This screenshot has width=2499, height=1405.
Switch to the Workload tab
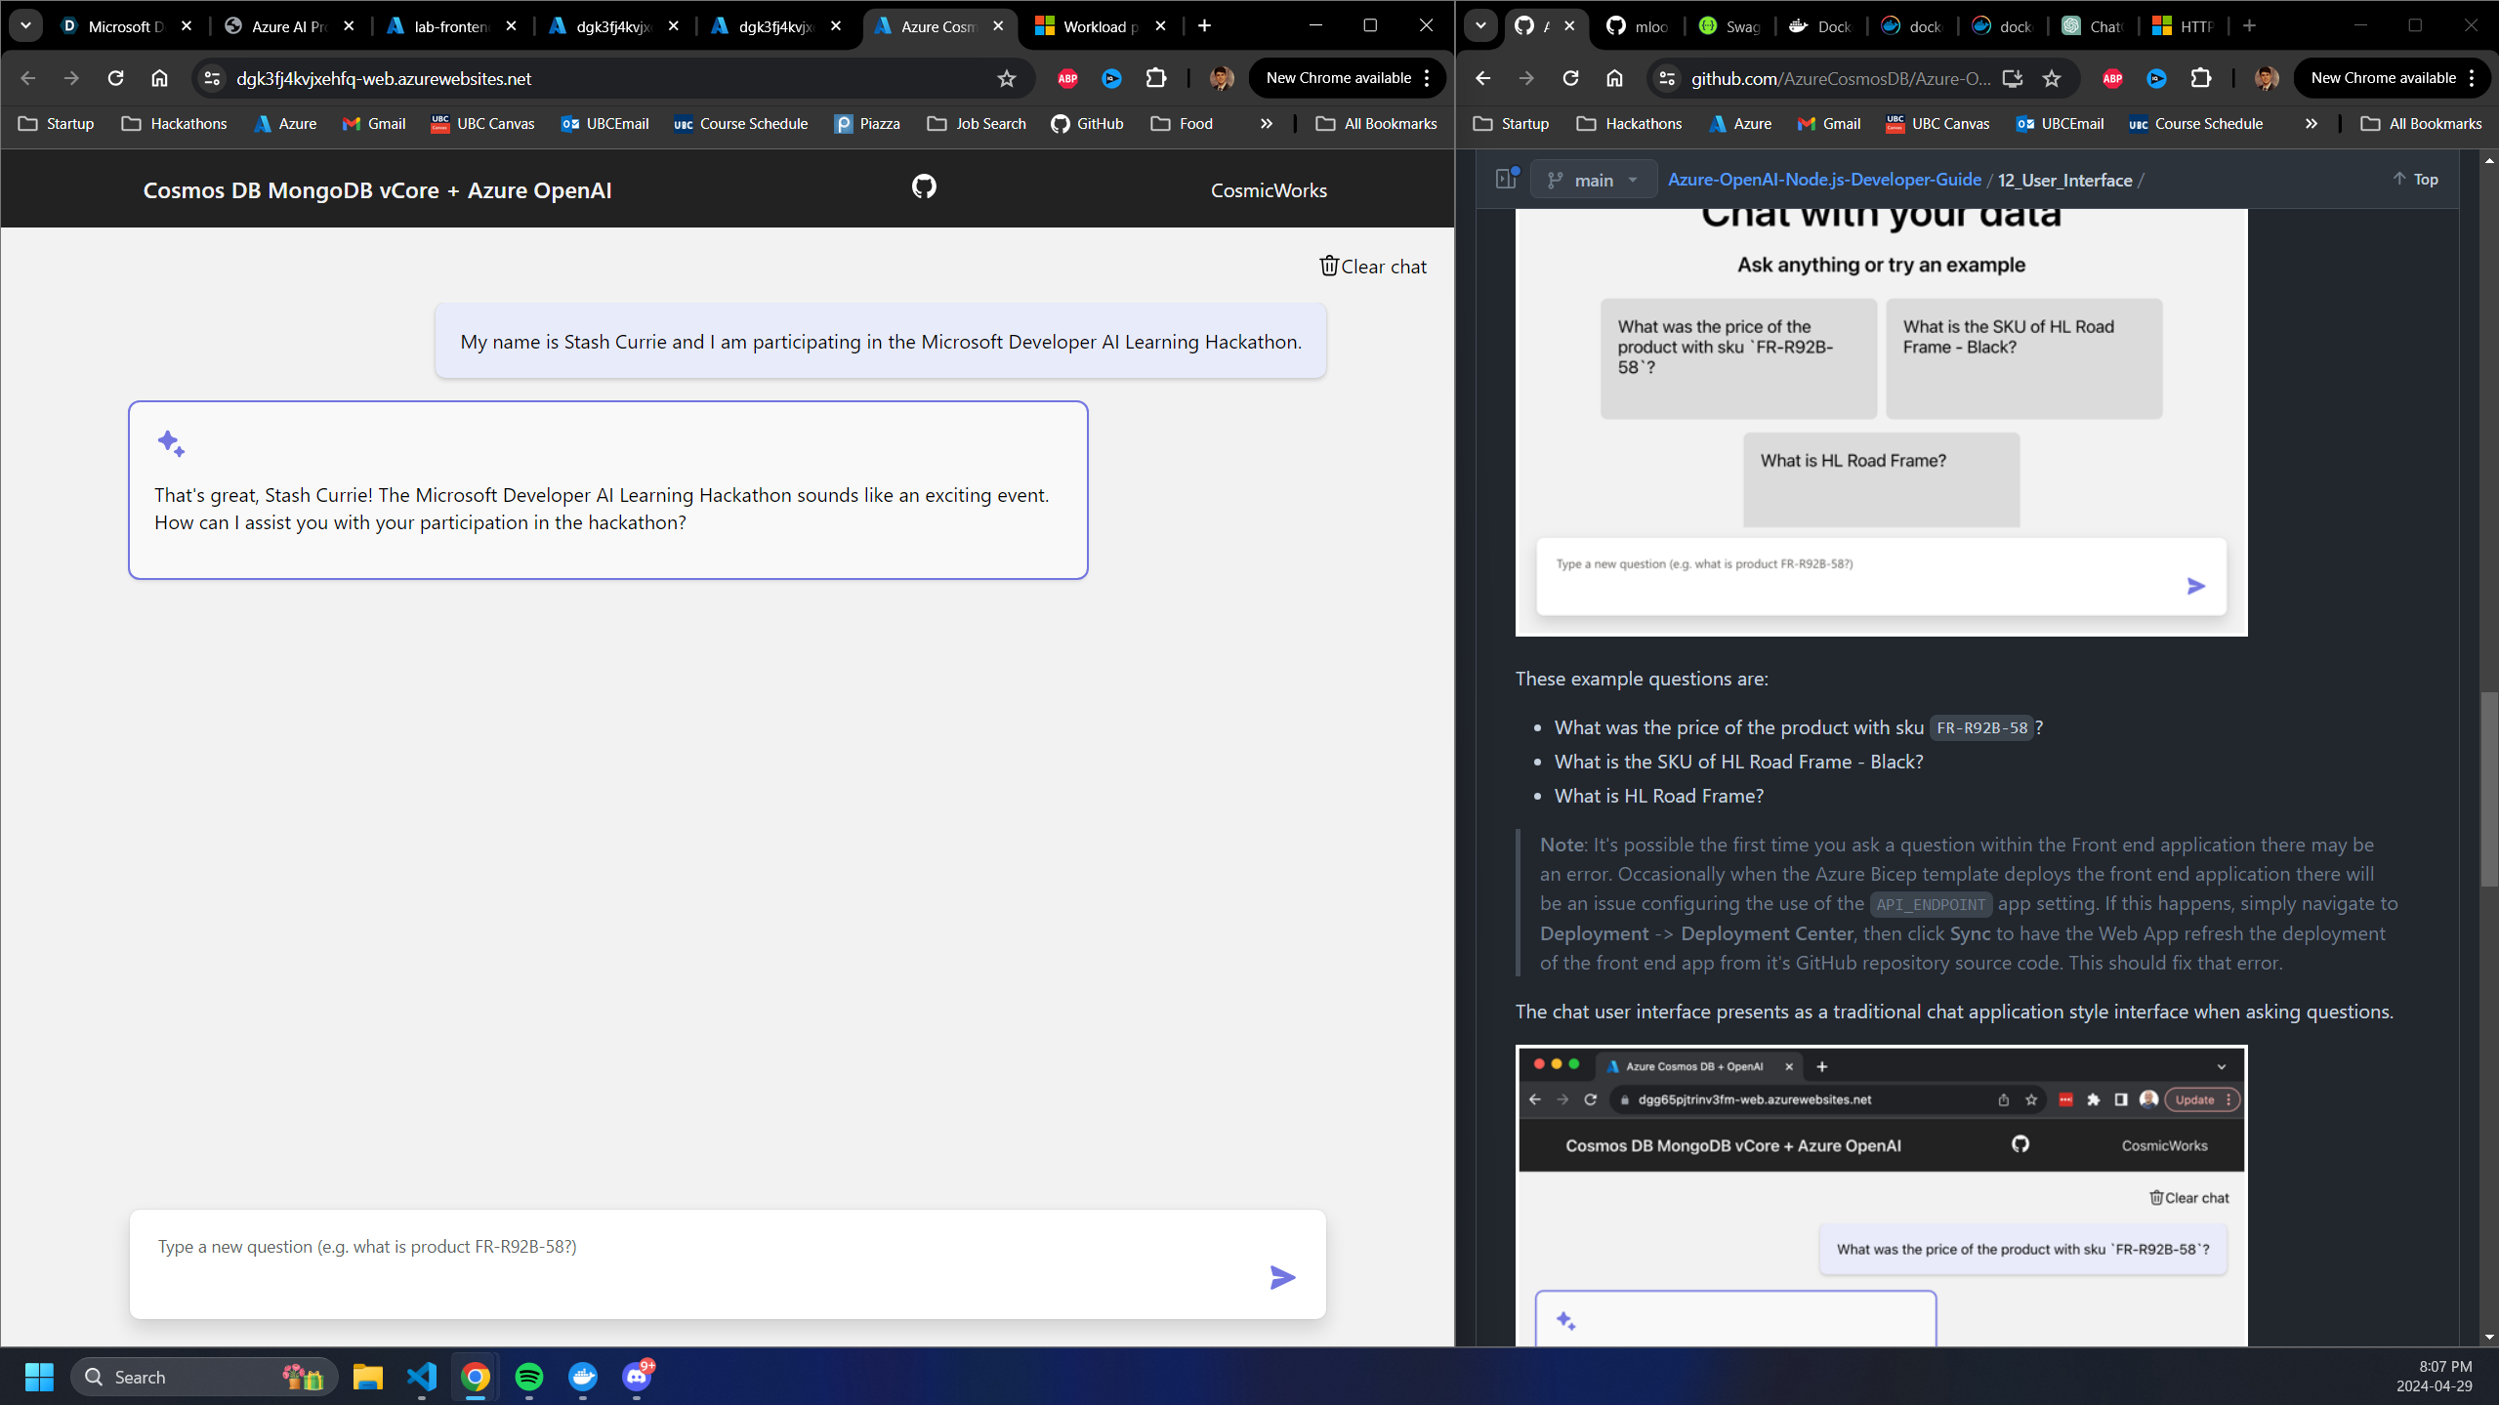(x=1099, y=26)
